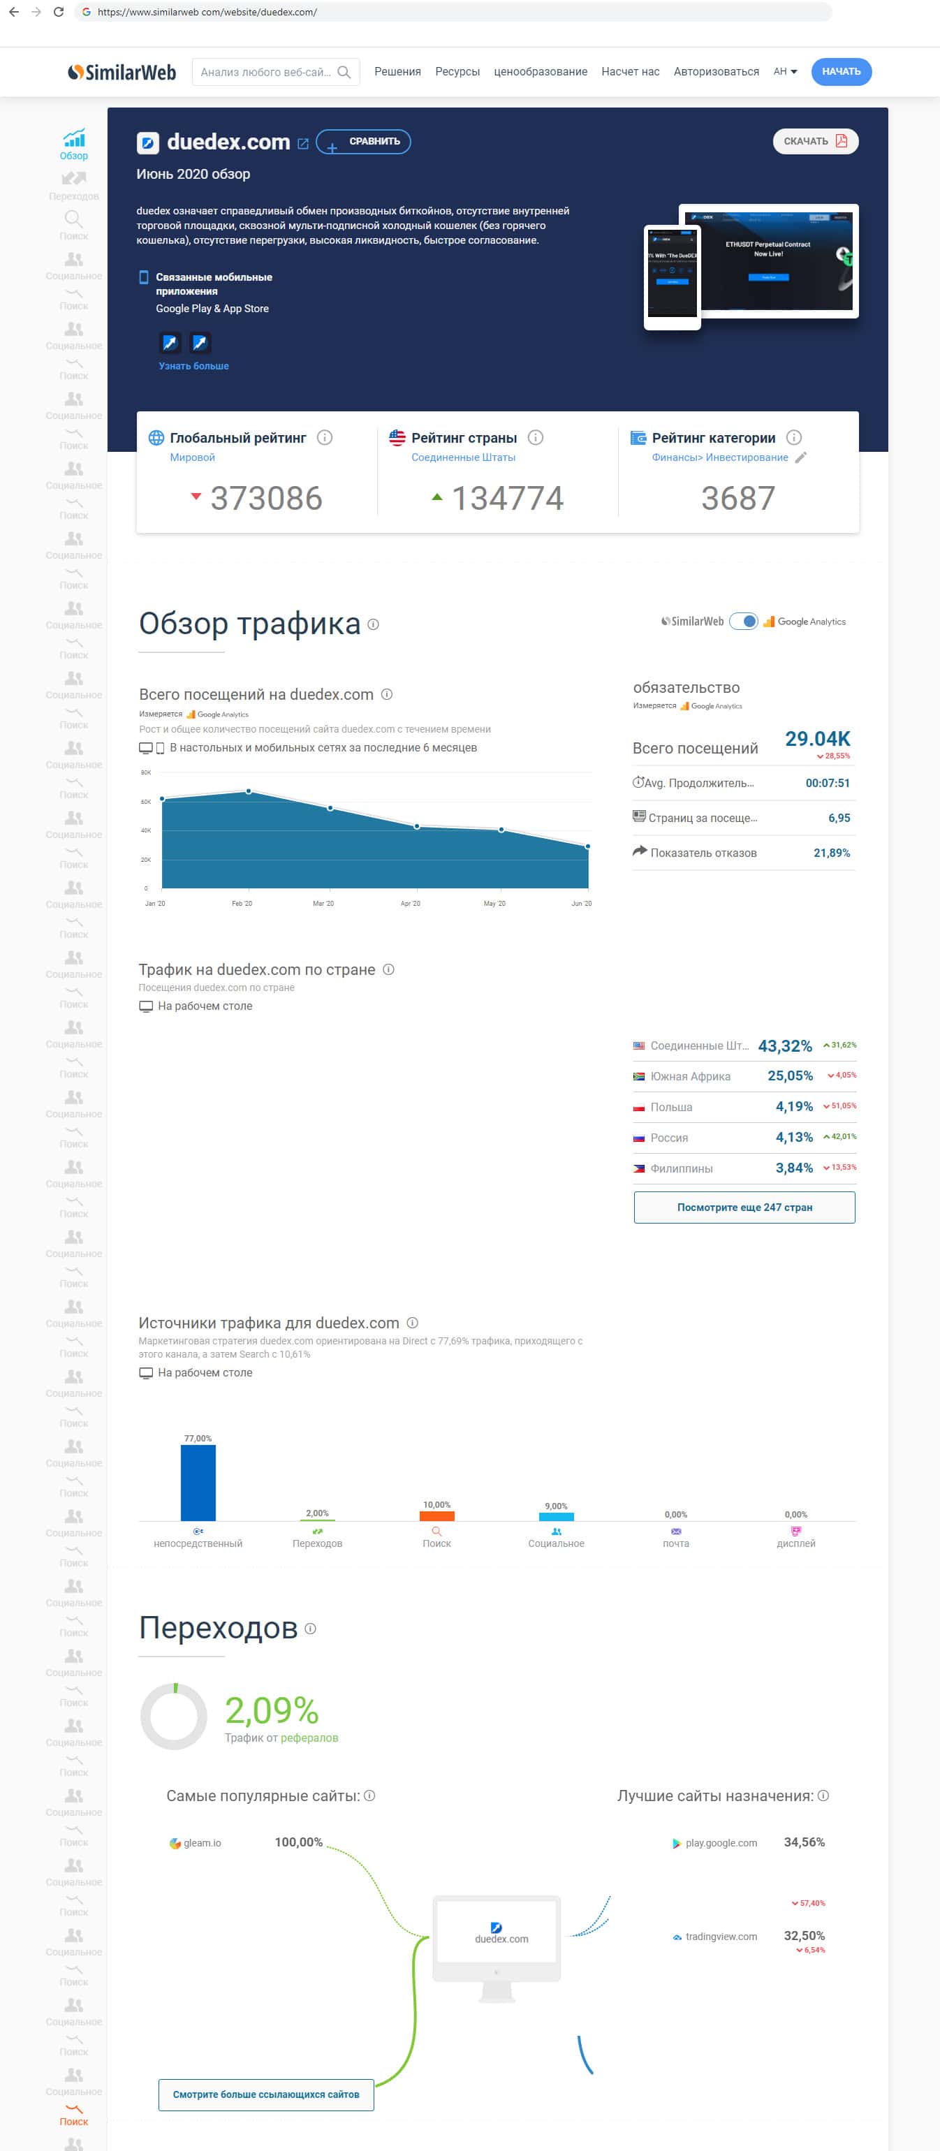Image resolution: width=940 pixels, height=2151 pixels.
Task: Click Посмотрите еще 247 стран button
Action: [x=744, y=1208]
